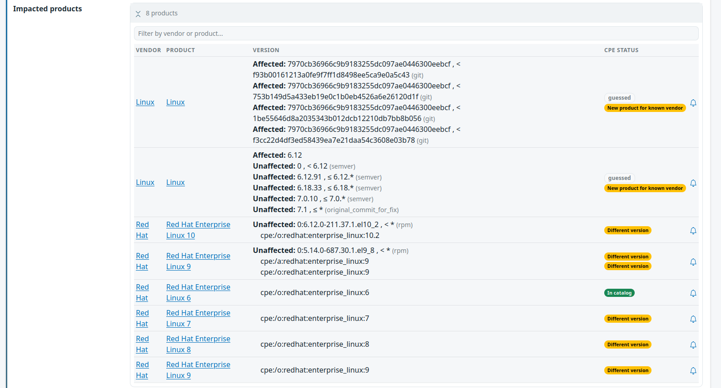Open Linux product link in 6.12 row
721x388 pixels.
(x=175, y=182)
